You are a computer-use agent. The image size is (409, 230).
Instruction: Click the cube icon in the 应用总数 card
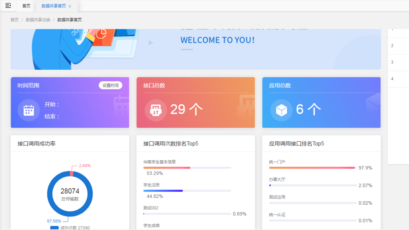(281, 110)
